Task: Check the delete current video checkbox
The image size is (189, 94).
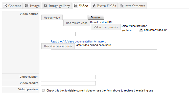Action: pos(43,90)
